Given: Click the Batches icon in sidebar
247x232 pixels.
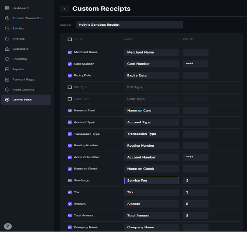Looking at the screenshot, I should pos(7,29).
